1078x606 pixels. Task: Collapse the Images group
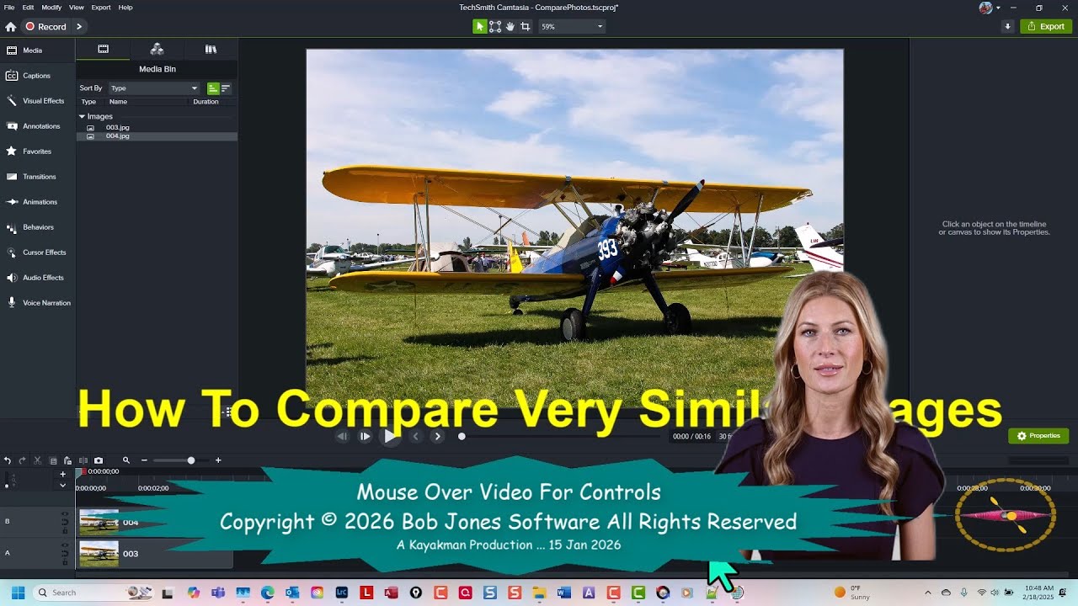tap(82, 117)
